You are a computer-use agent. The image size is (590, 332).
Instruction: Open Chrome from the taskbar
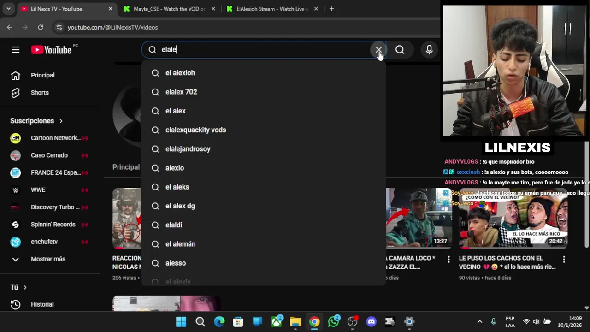coord(314,321)
